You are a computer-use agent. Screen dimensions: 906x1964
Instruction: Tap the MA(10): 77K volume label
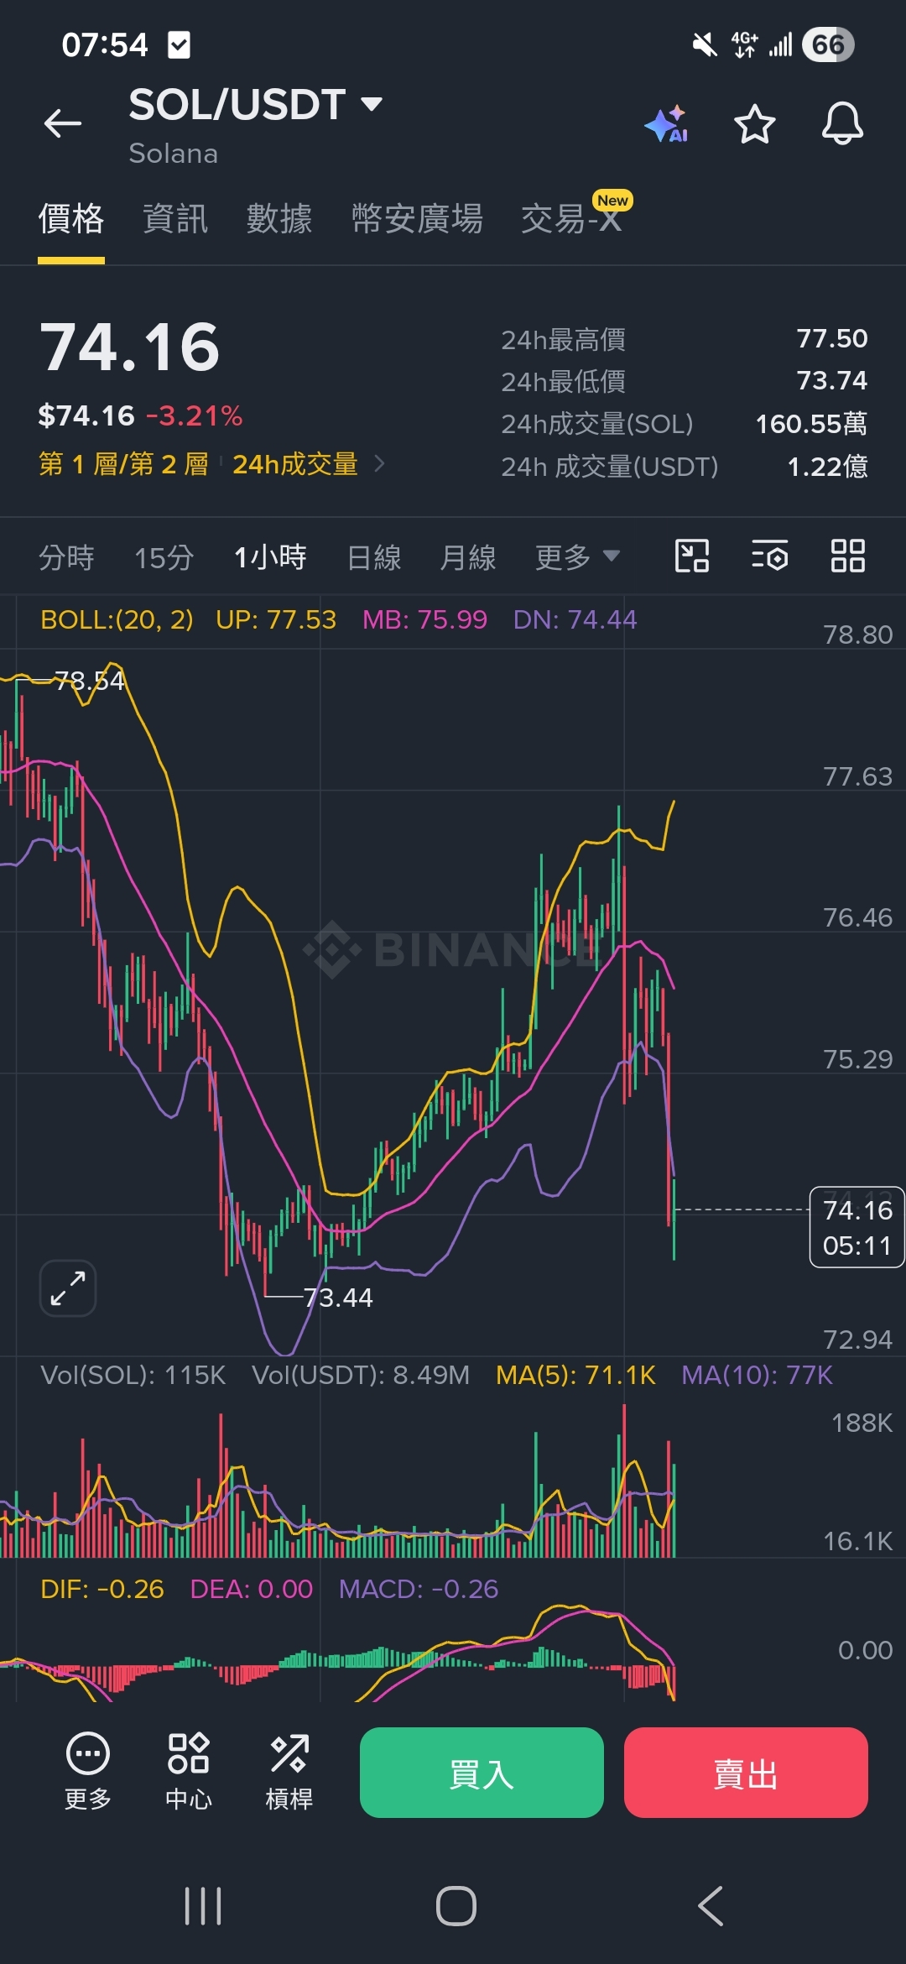[757, 1375]
